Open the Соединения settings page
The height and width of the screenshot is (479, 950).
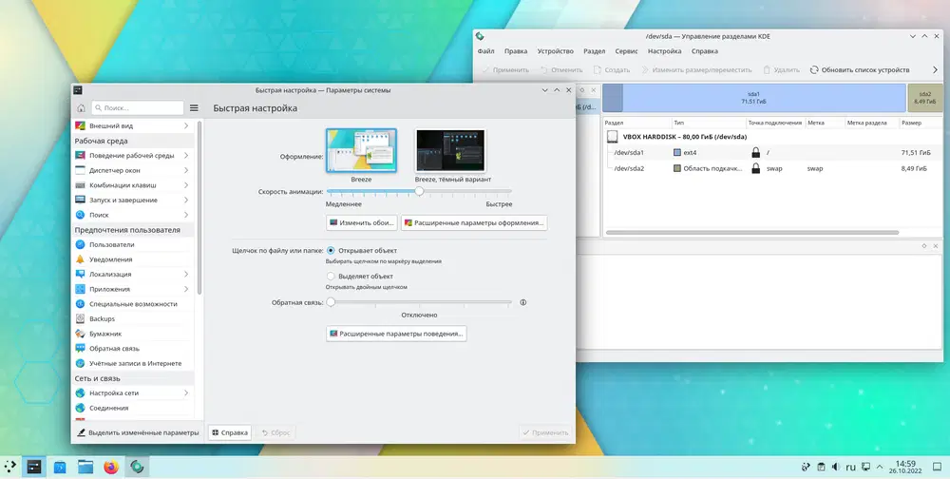(x=132, y=408)
